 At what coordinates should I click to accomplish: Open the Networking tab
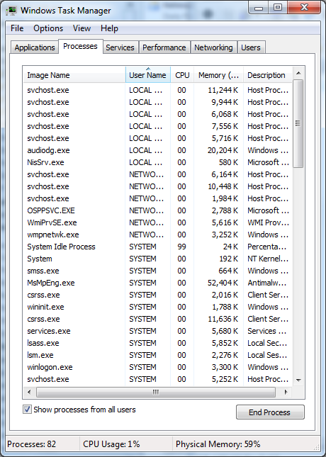click(x=213, y=47)
